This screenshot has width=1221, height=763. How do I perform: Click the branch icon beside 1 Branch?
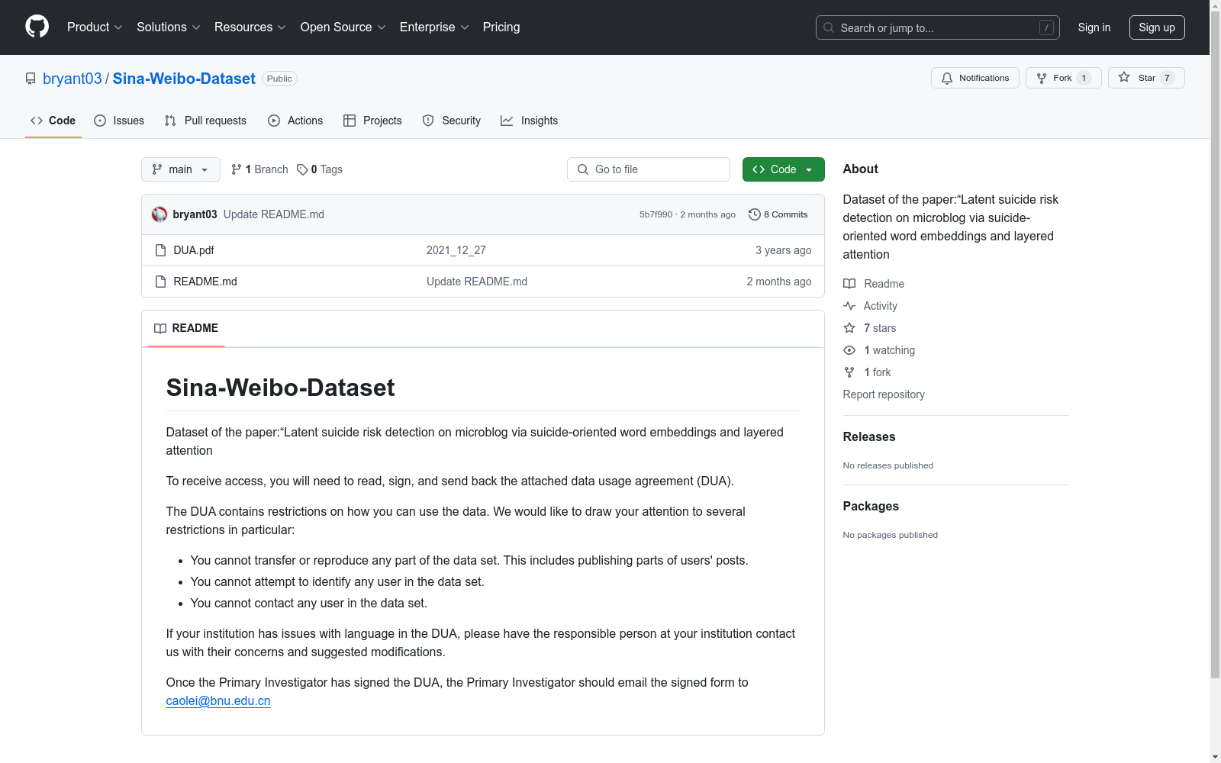[x=237, y=169]
